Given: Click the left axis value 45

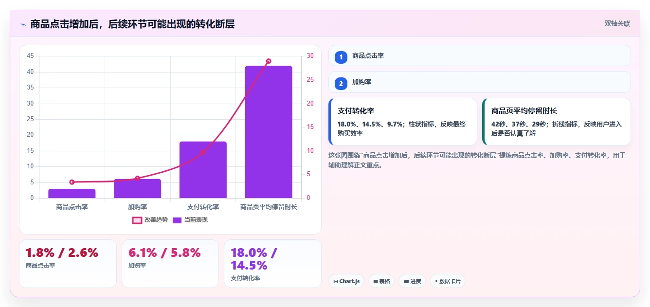Looking at the screenshot, I should (30, 56).
